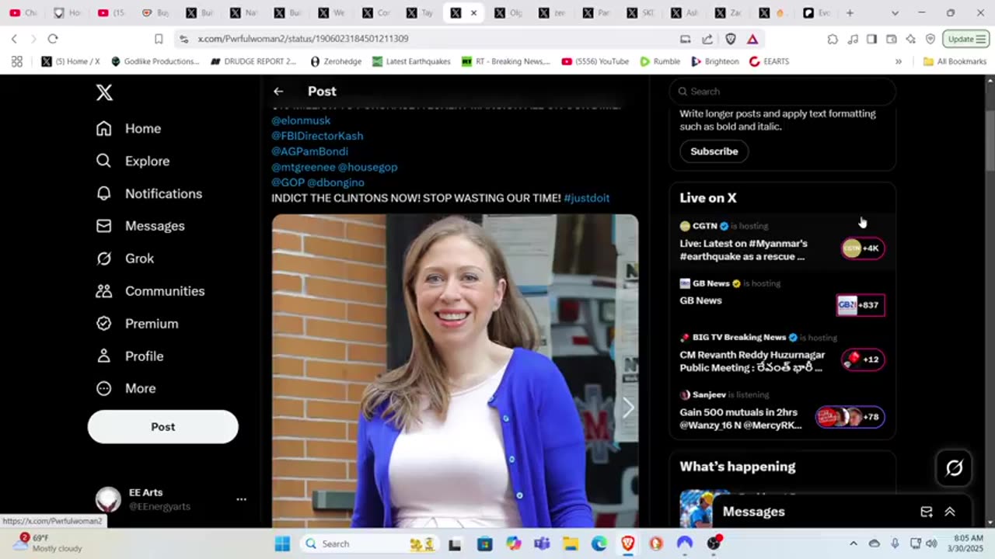Viewport: 995px width, 559px height.
Task: Open Windows Start menu
Action: coord(282,543)
